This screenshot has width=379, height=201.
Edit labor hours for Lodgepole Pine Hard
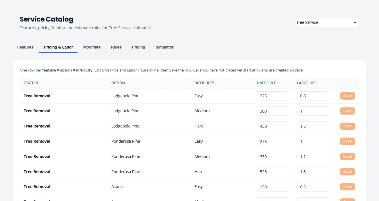coord(313,126)
